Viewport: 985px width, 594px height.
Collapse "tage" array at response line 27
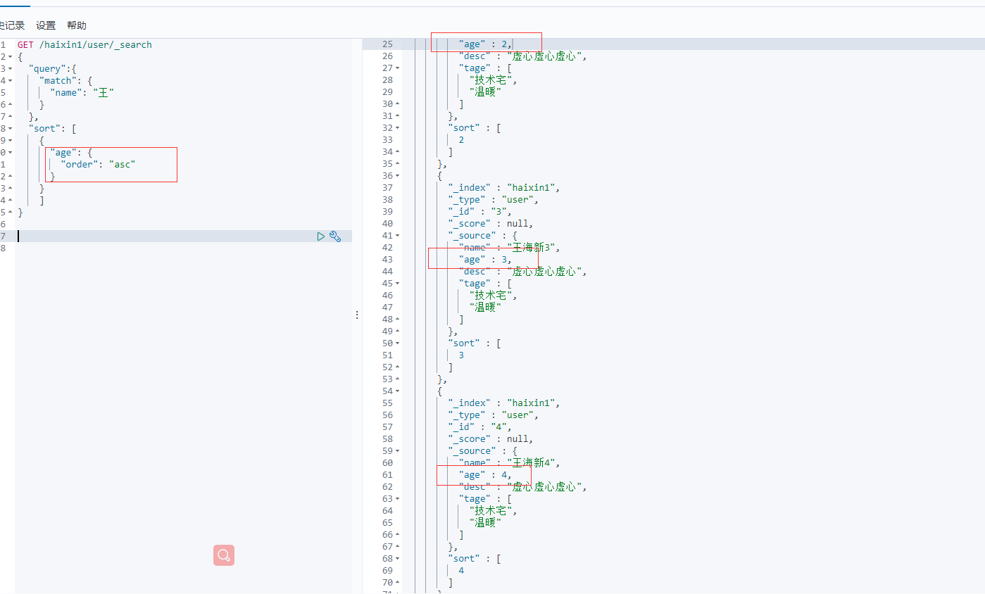(397, 68)
